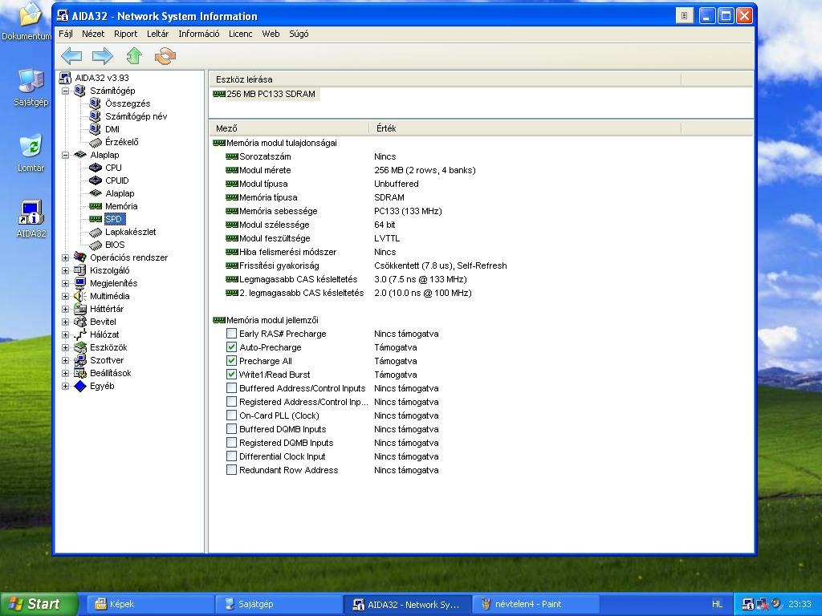
Task: Expand the Szoftver tree node
Action: coord(66,360)
